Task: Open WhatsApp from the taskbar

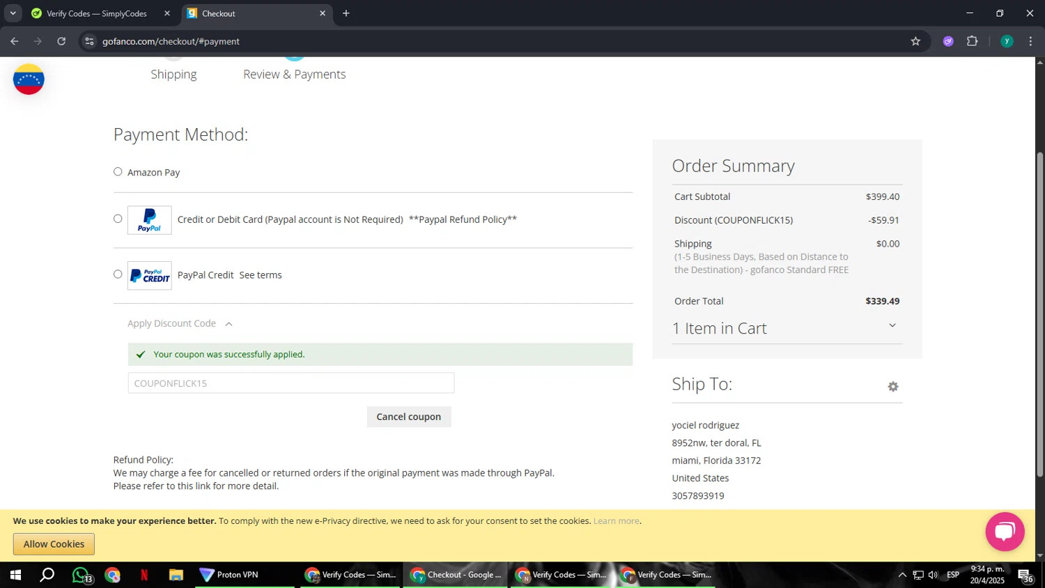Action: point(81,575)
